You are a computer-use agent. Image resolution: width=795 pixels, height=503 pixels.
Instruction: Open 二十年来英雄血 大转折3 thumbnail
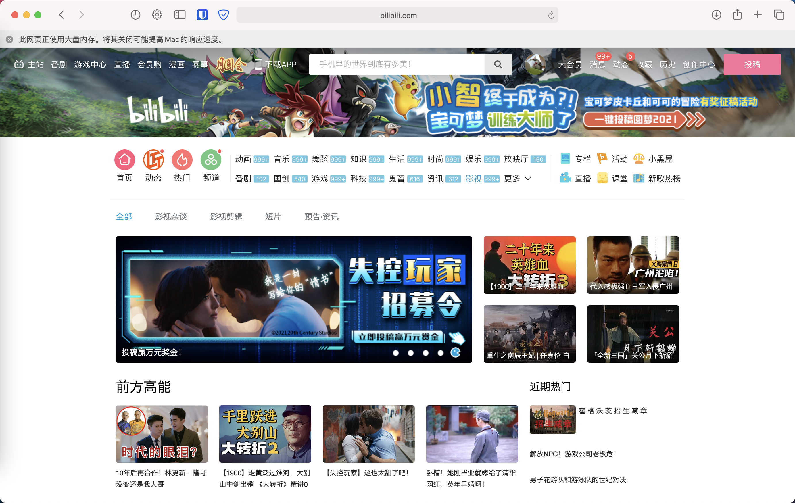click(529, 265)
